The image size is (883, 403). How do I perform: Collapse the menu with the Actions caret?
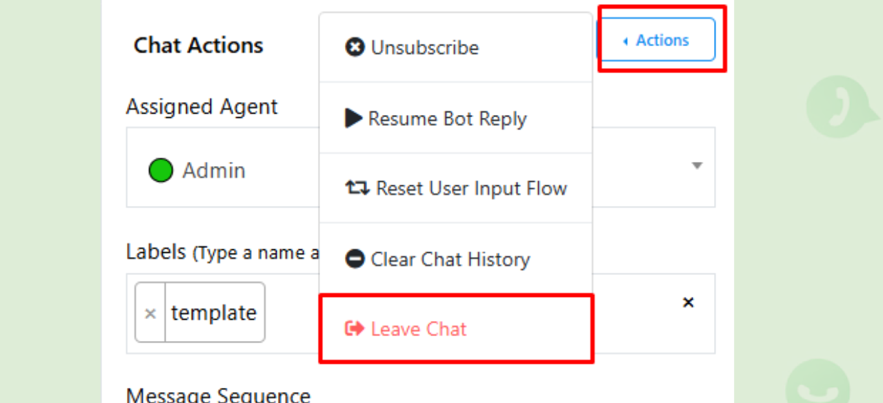[625, 41]
